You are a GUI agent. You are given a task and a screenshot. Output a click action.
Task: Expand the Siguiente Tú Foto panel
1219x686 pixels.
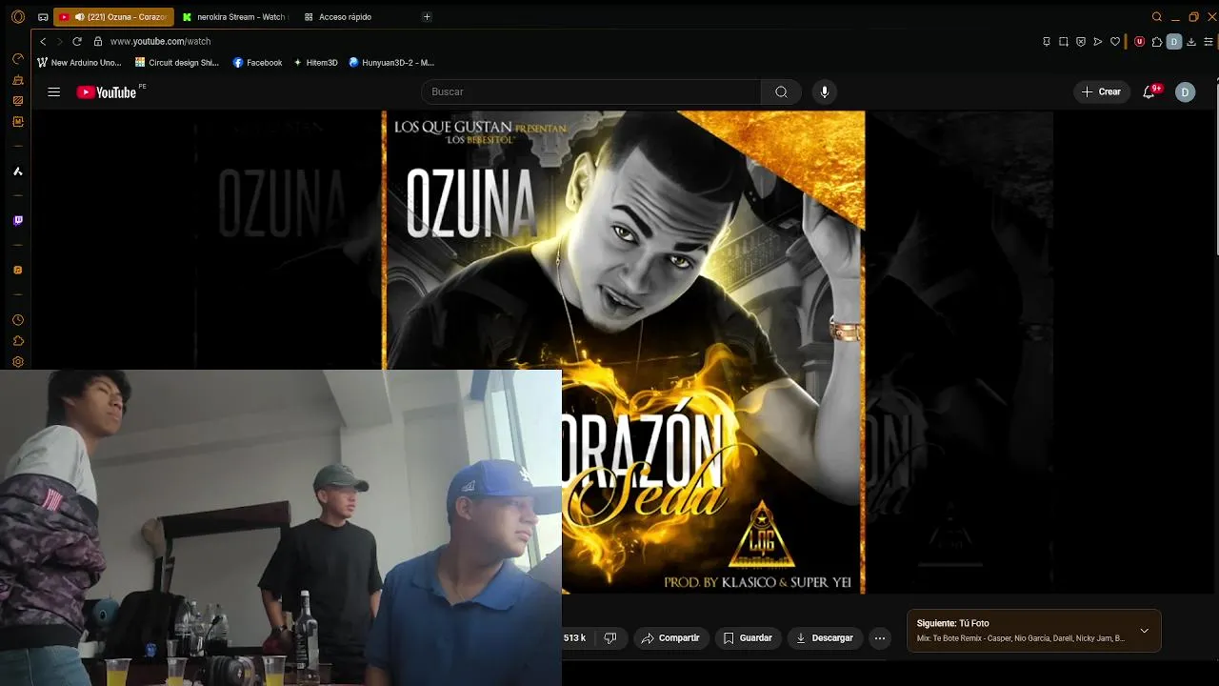click(1145, 631)
